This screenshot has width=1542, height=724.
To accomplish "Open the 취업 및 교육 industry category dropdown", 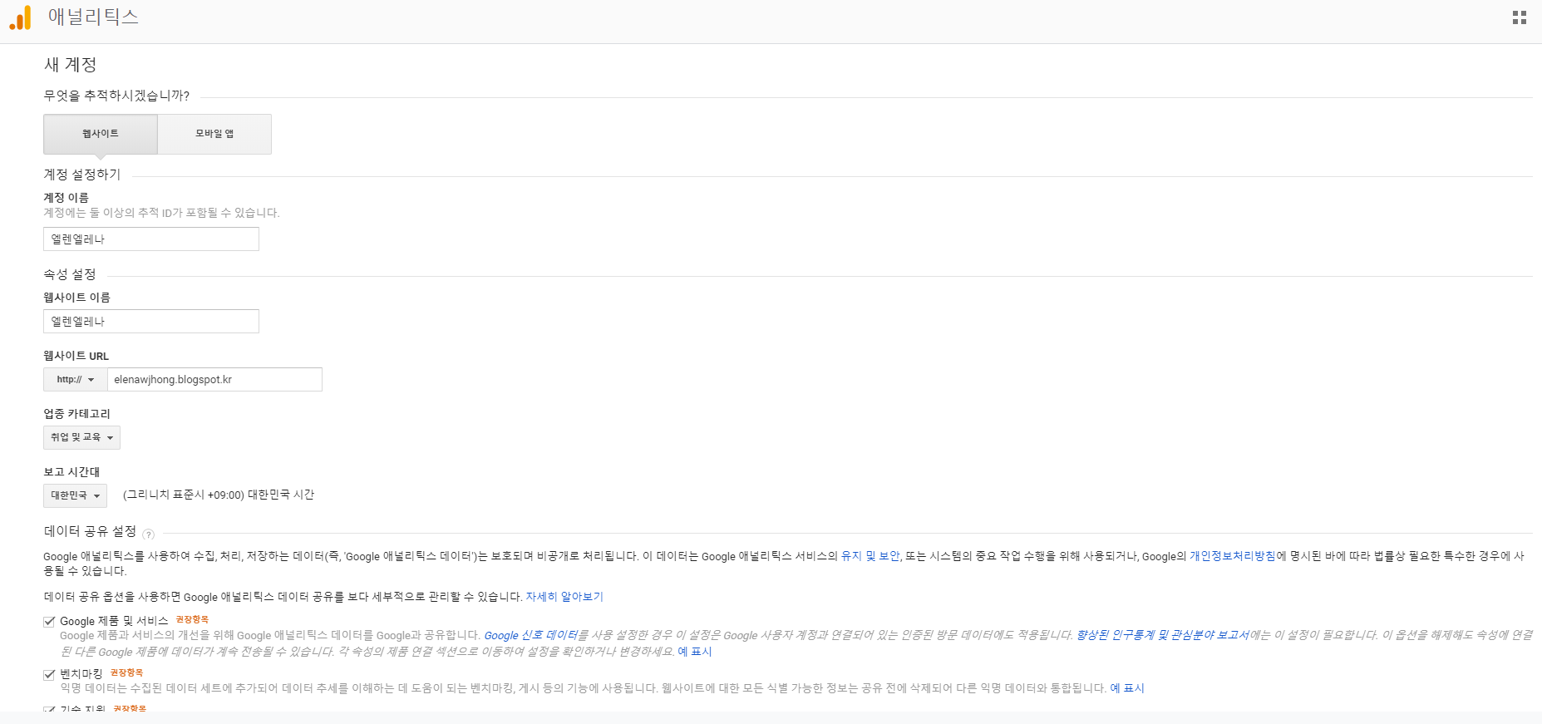I will coord(81,438).
